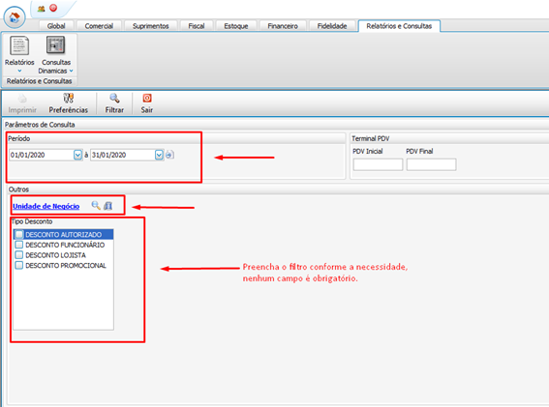Click the Relatórios e Consultas group label
Image resolution: width=549 pixels, height=407 pixels.
point(39,81)
